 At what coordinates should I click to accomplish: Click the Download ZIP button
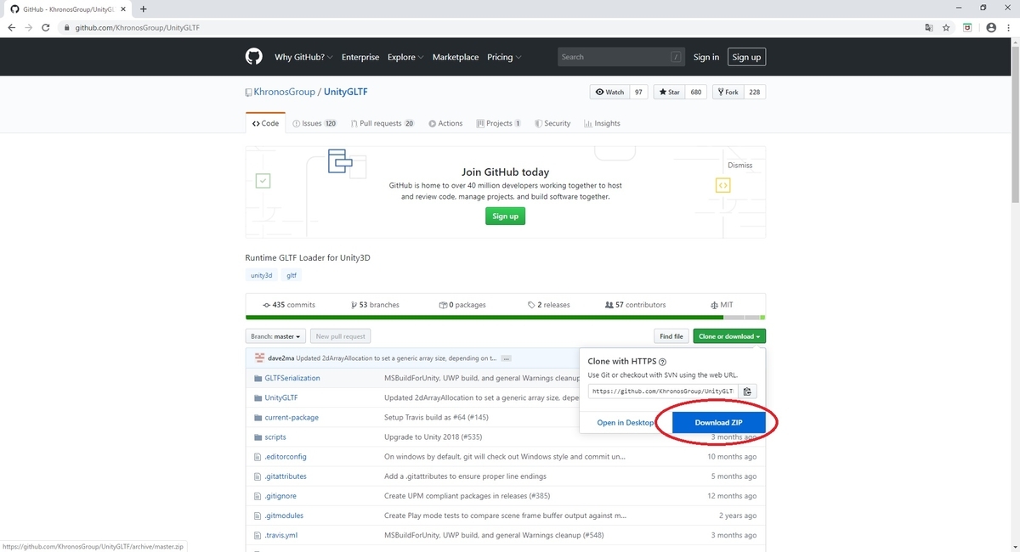coord(719,422)
